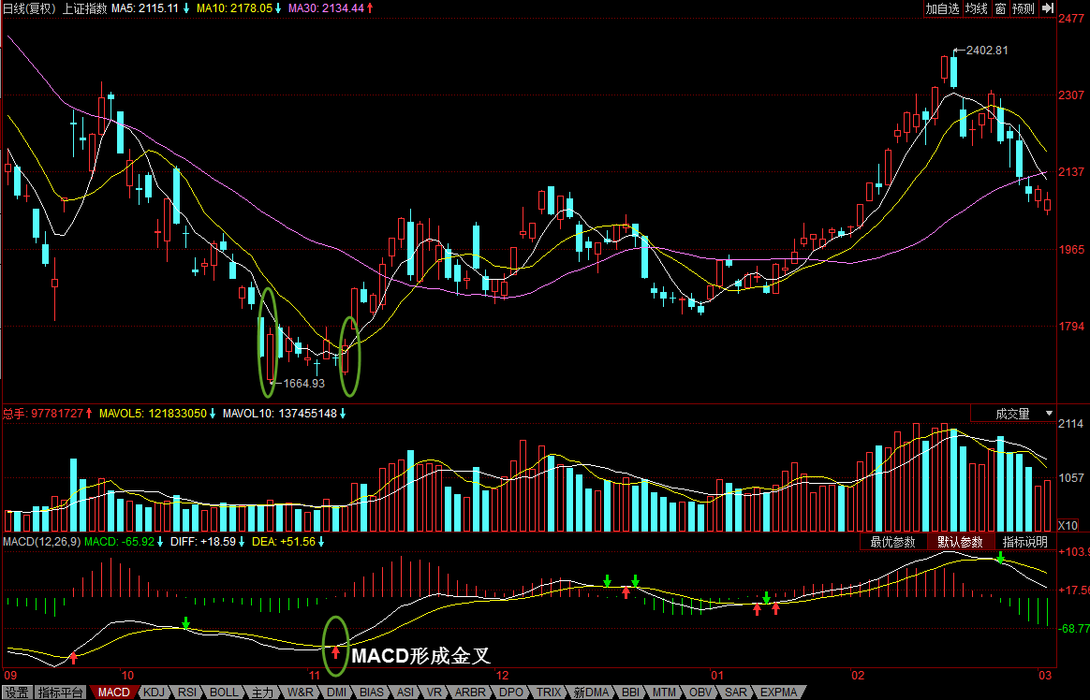
Task: Select 默认参数 default parameters
Action: (960, 542)
